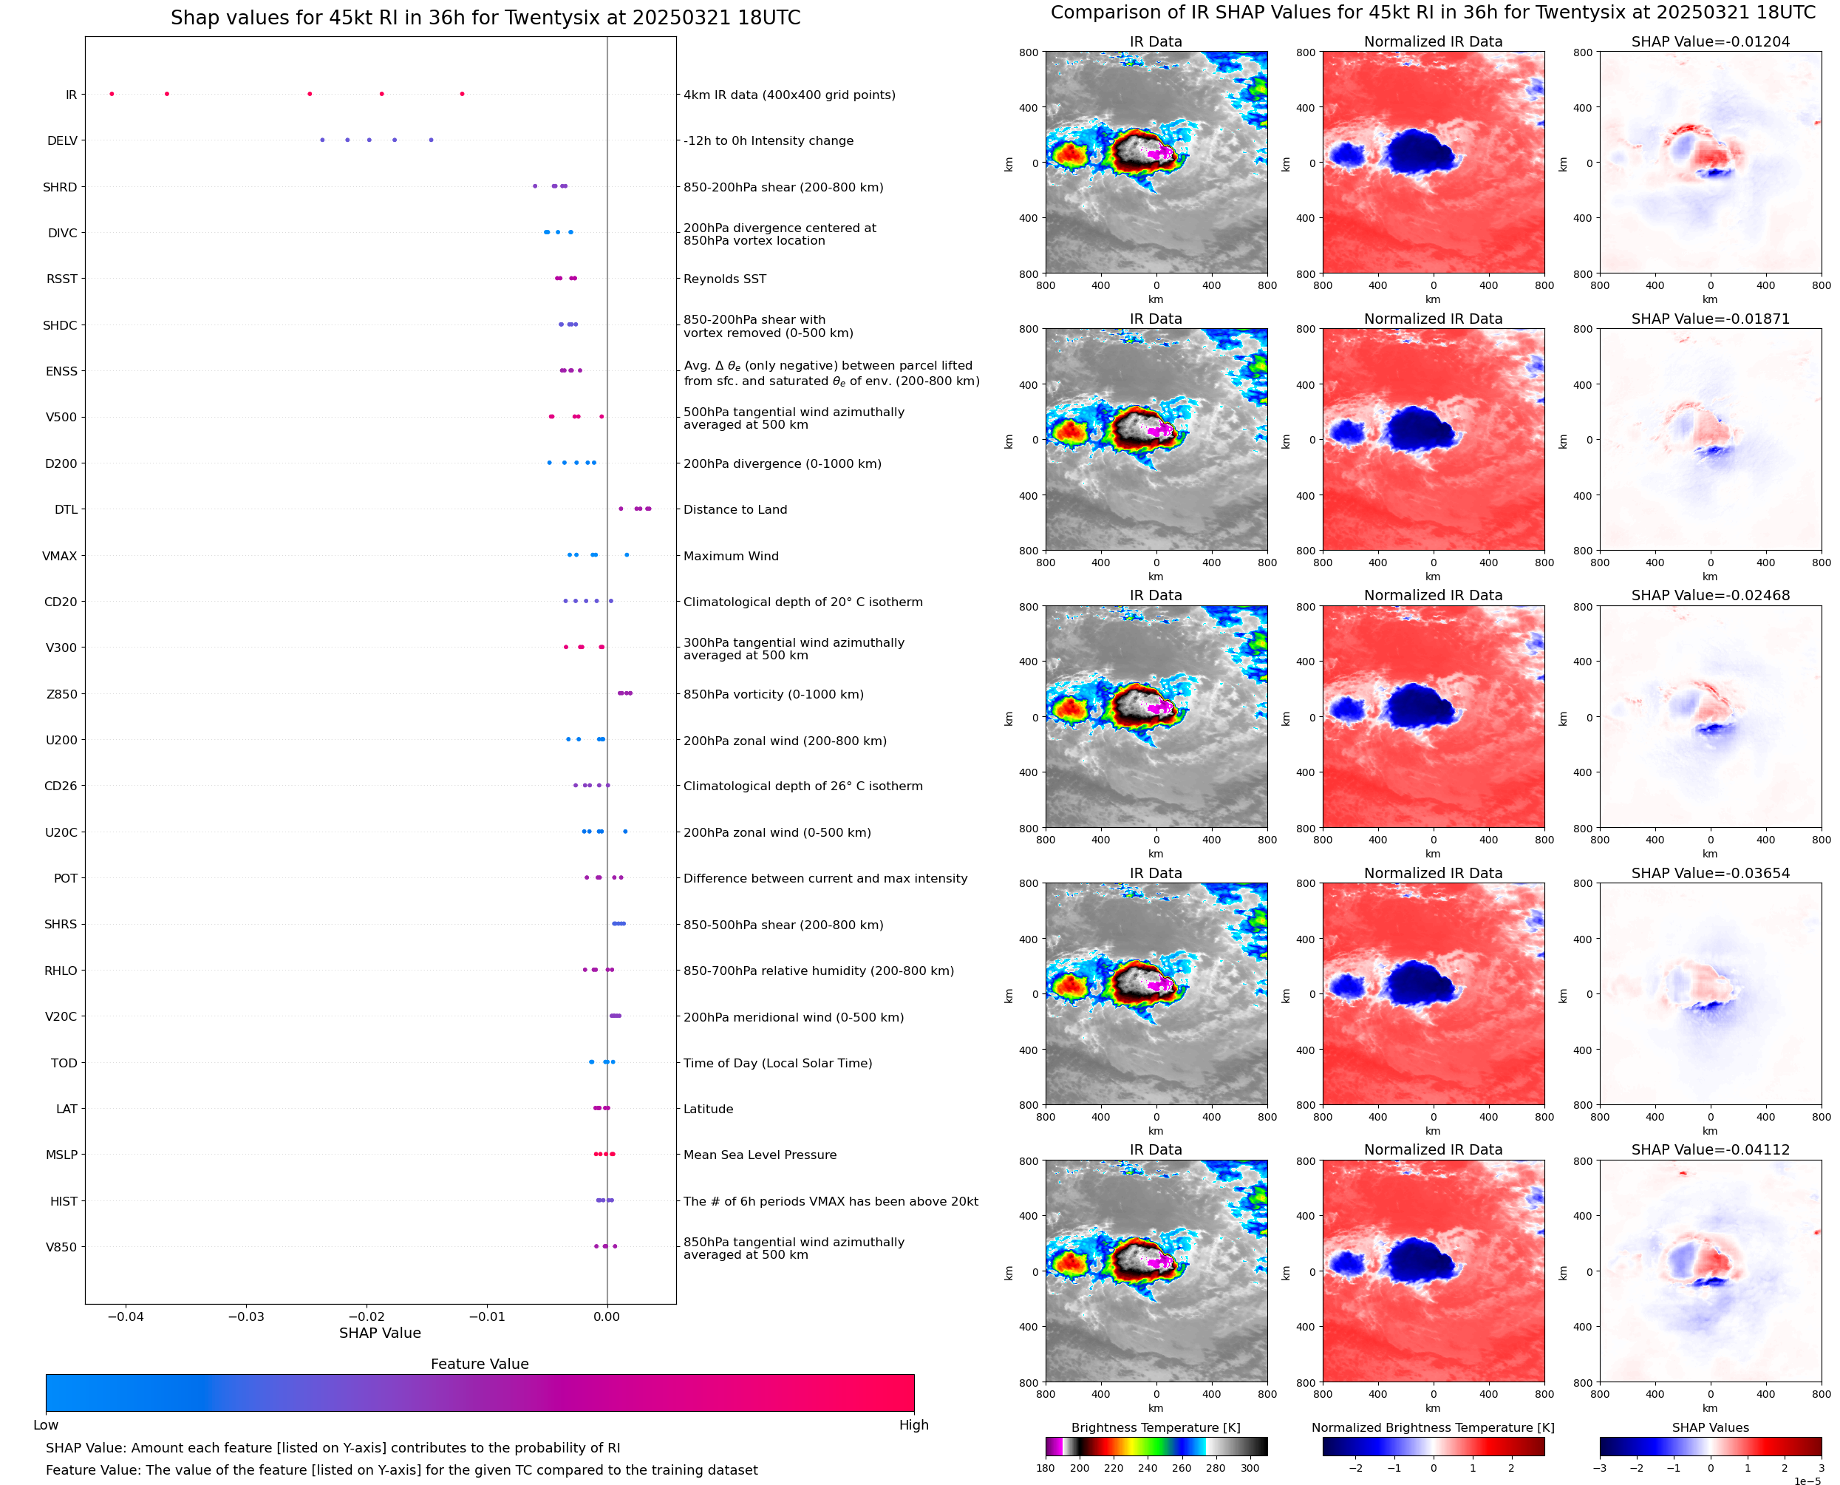Open the top IR Data thumbnail
The width and height of the screenshot is (1840, 1485).
click(x=1156, y=163)
